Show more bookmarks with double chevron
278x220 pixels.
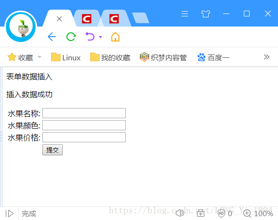(266, 57)
